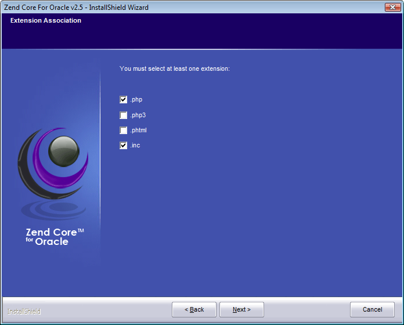The width and height of the screenshot is (404, 325).
Task: Cancel the installation wizard
Action: tap(372, 309)
